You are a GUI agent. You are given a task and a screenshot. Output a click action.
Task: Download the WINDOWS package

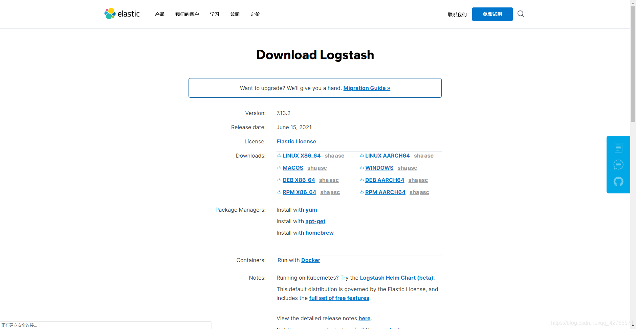pyautogui.click(x=379, y=168)
